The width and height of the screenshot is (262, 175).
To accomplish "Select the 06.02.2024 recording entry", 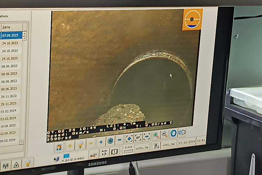I will (8, 141).
